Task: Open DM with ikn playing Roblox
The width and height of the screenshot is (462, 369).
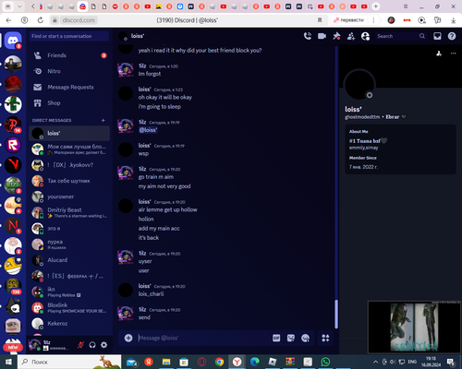Action: click(69, 292)
